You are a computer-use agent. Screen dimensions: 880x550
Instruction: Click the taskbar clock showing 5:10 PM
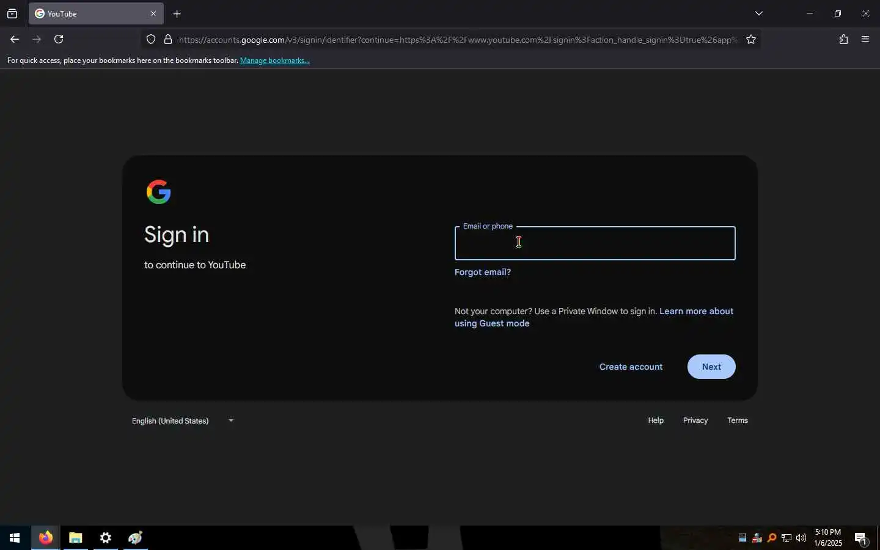point(828,538)
